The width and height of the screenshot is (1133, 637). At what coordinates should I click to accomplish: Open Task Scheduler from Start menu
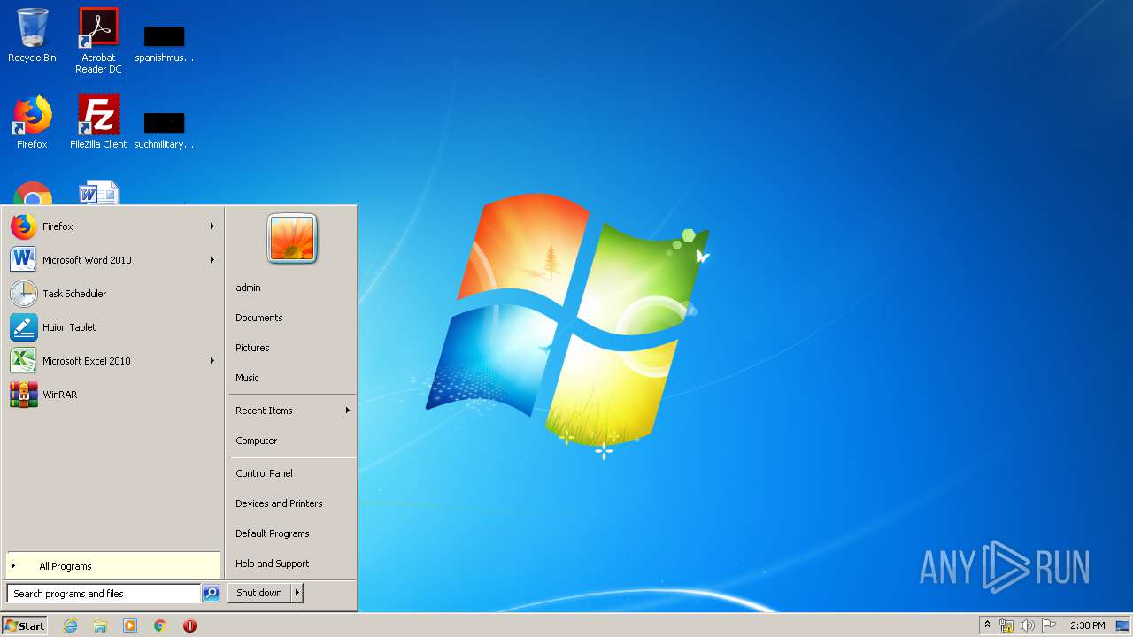[112, 294]
